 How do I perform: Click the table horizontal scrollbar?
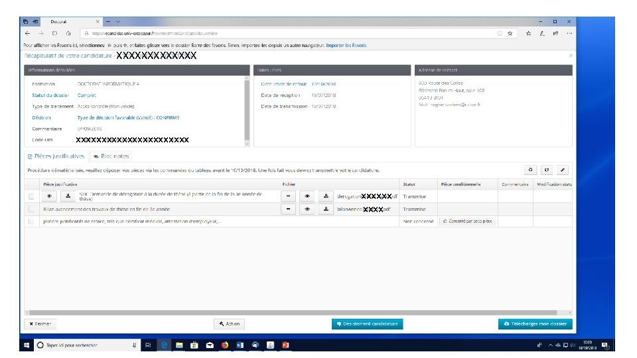coord(293,312)
